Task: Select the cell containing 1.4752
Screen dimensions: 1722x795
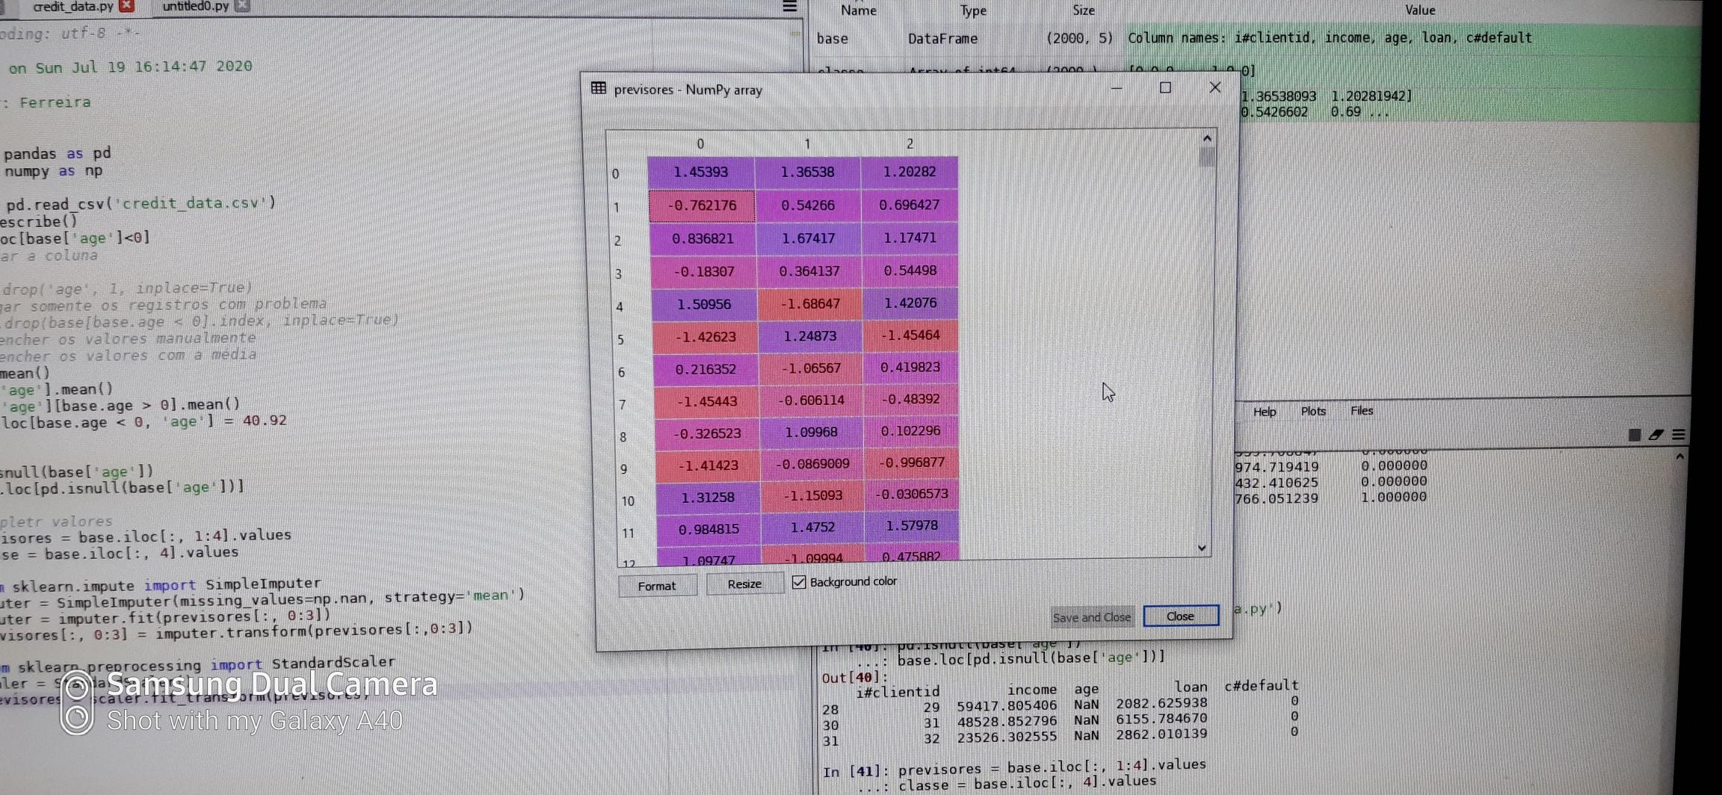Action: (x=813, y=528)
